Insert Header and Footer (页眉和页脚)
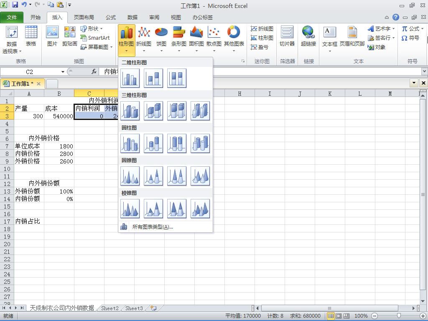This screenshot has width=428, height=321. click(x=352, y=36)
